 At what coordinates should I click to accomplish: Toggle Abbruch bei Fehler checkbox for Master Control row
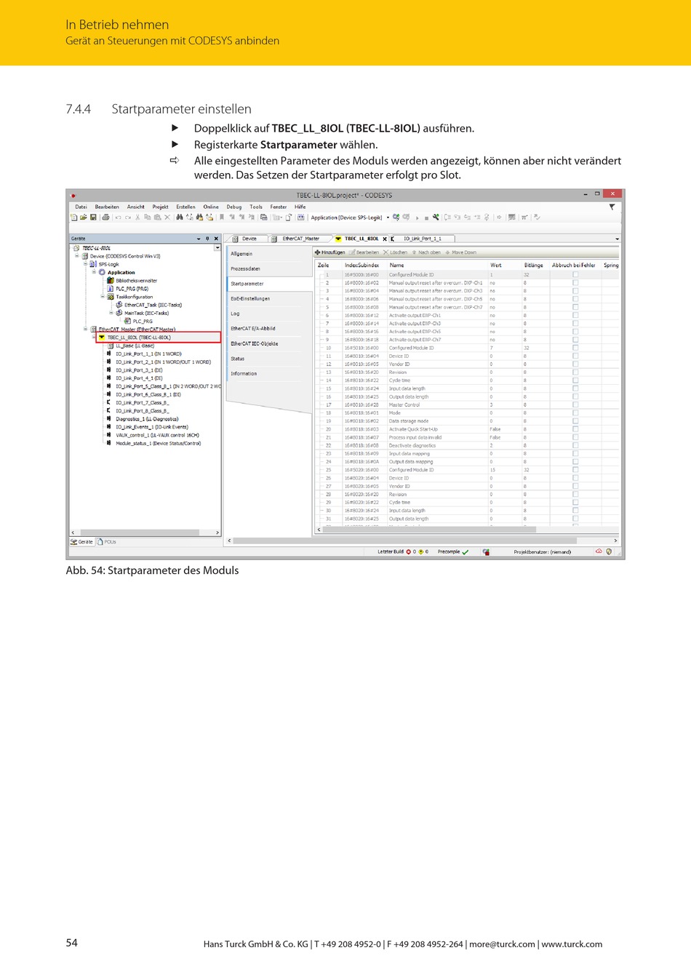pos(575,405)
